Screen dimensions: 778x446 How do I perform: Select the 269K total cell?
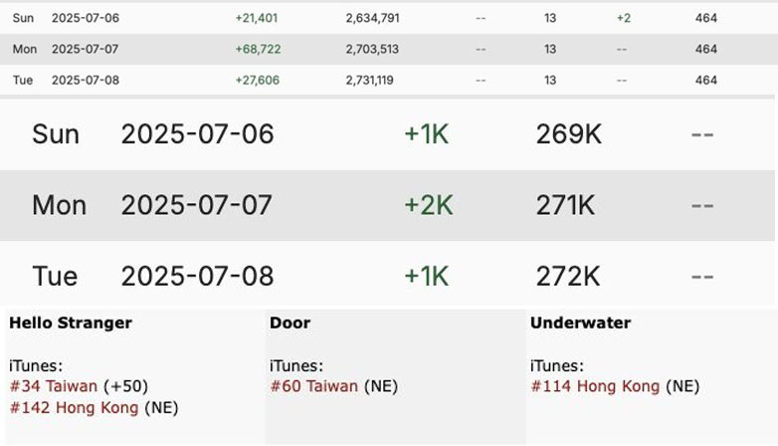click(x=568, y=134)
